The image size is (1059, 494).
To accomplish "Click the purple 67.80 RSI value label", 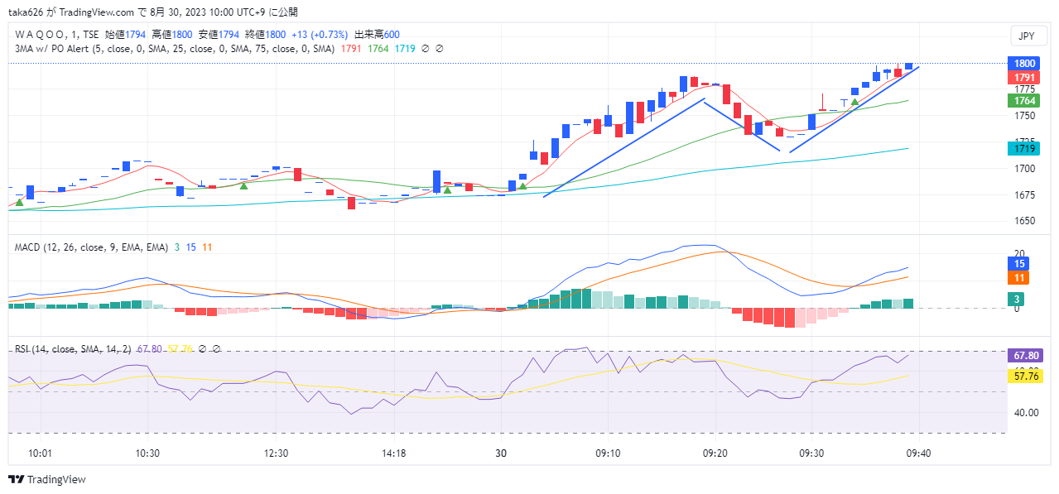I will (1024, 356).
